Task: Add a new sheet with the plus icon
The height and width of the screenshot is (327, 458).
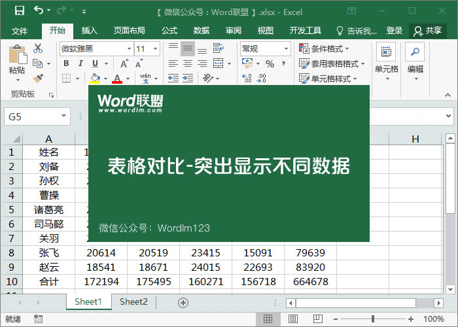Action: 183,302
